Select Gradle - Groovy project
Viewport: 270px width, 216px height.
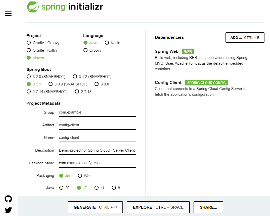[43, 43]
